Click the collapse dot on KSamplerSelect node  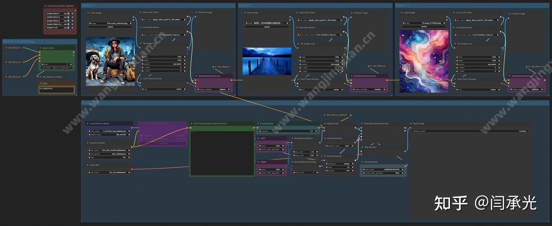pyautogui.click(x=325, y=138)
